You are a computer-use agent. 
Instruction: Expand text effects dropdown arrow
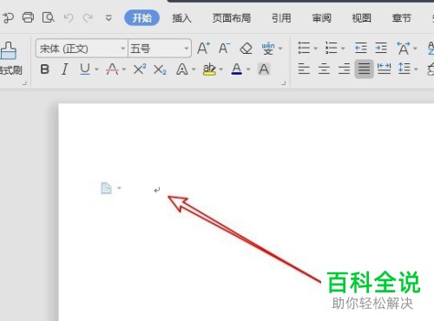tap(194, 69)
